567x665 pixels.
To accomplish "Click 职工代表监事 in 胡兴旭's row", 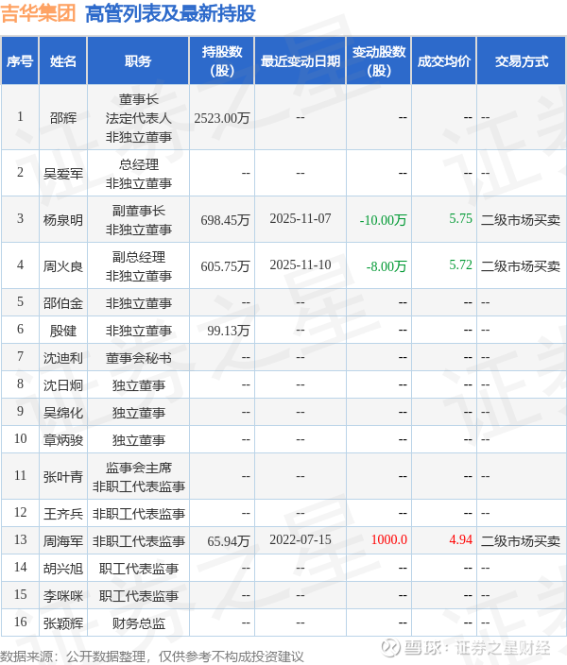I will click(138, 569).
